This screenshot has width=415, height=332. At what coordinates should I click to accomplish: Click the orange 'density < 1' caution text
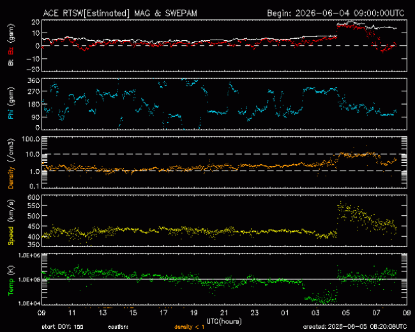coord(189,327)
